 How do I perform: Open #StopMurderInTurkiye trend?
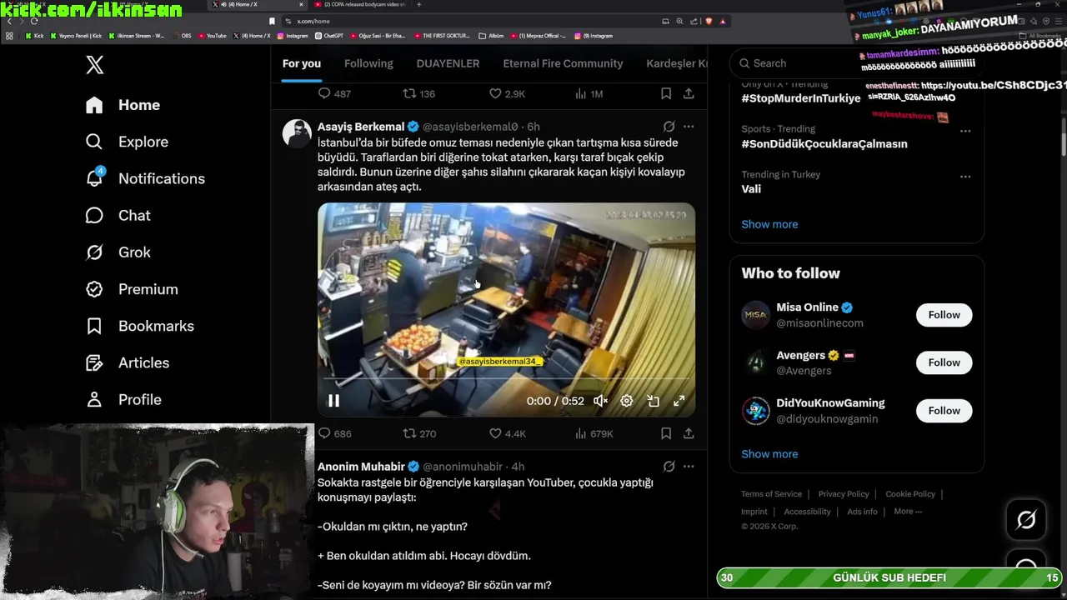[801, 98]
